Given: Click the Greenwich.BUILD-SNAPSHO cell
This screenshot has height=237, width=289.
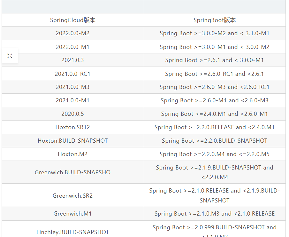Looking at the screenshot, I should tap(73, 172).
